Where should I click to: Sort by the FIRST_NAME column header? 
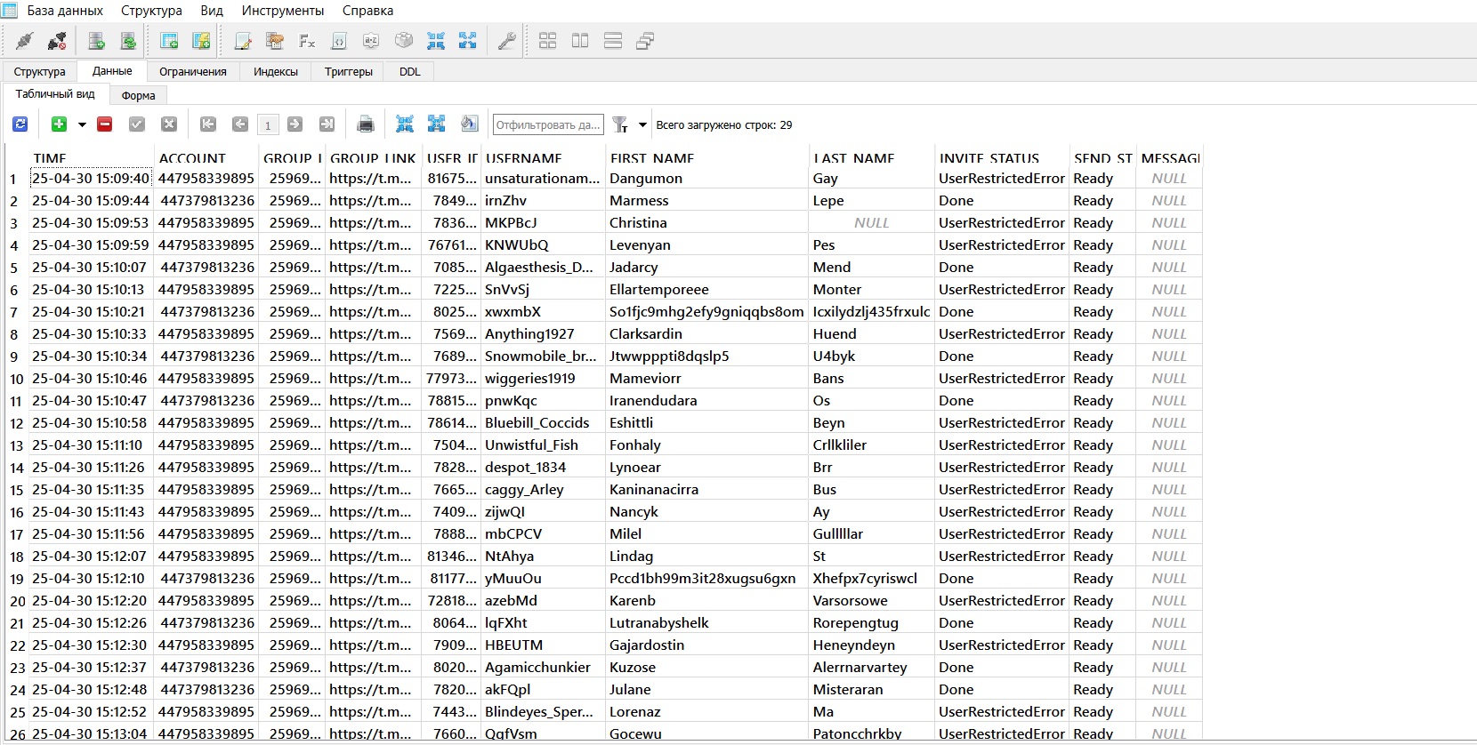pyautogui.click(x=707, y=158)
